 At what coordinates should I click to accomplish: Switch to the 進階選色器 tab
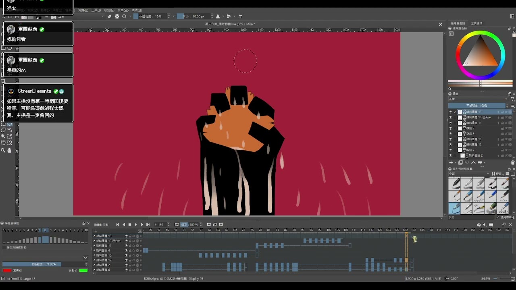click(x=458, y=23)
